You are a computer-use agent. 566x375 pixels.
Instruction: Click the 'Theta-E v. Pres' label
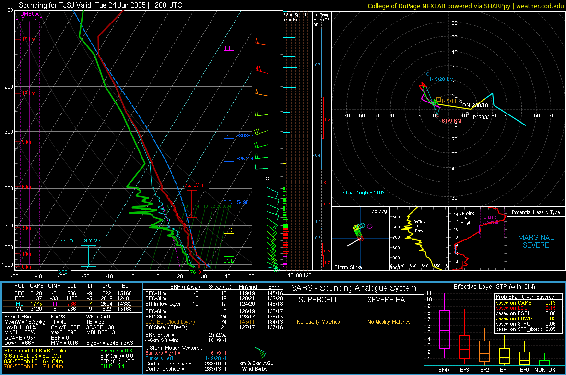(x=418, y=226)
